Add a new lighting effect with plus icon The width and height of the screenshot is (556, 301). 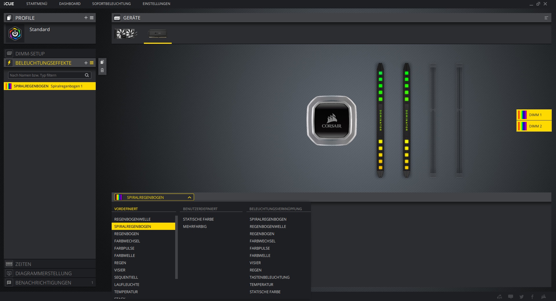(x=86, y=63)
